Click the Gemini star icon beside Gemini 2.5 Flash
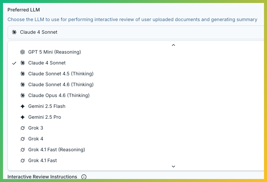 pos(22,106)
